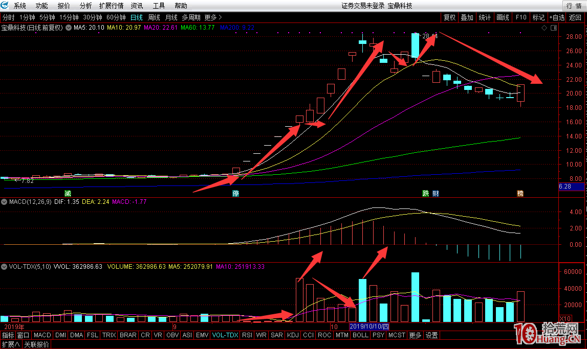Viewport: 587px width, 349px height.
Task: Open the 功能 menu
Action: pyautogui.click(x=41, y=6)
